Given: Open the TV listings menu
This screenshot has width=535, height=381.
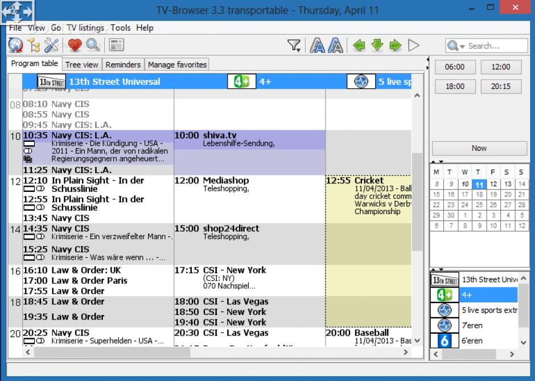Looking at the screenshot, I should click(x=85, y=28).
